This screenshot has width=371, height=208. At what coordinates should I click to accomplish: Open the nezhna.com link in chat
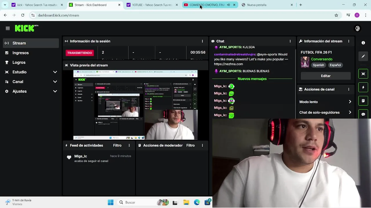(228, 64)
